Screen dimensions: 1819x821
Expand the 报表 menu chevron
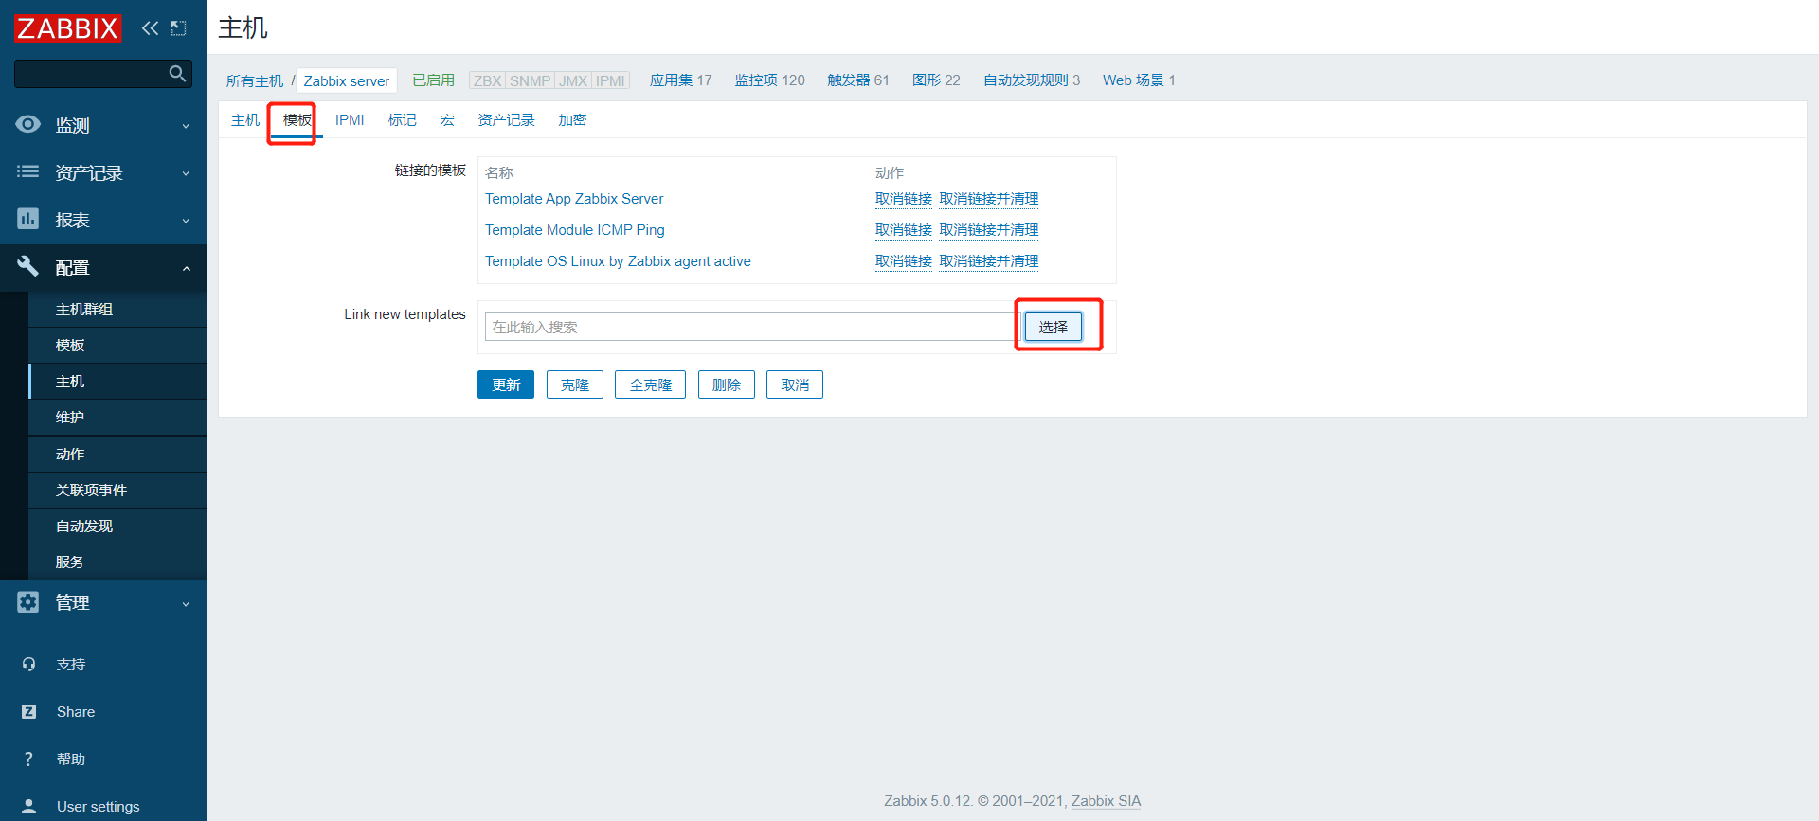point(186,221)
